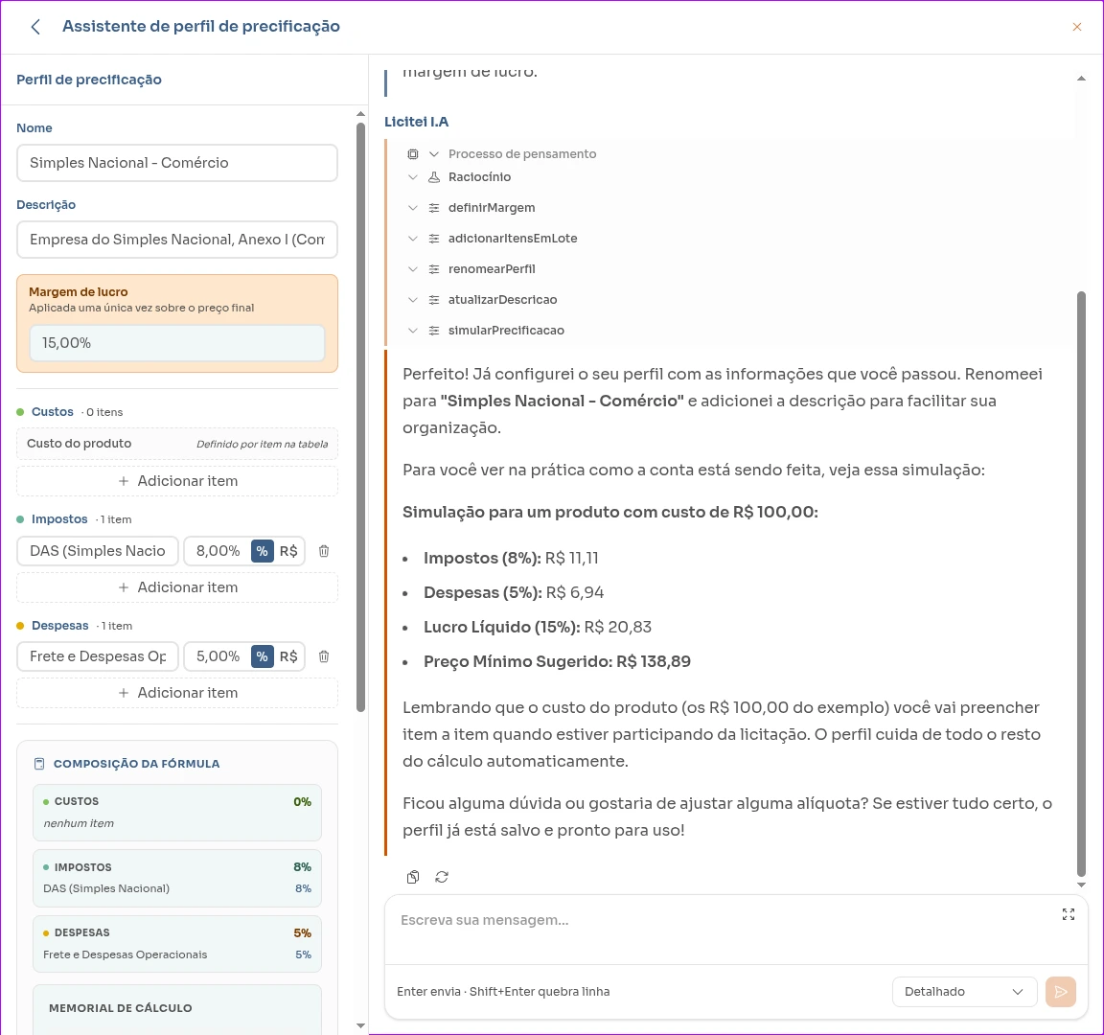Click the Composição da Fórmula calculator icon
1104x1035 pixels.
click(39, 764)
